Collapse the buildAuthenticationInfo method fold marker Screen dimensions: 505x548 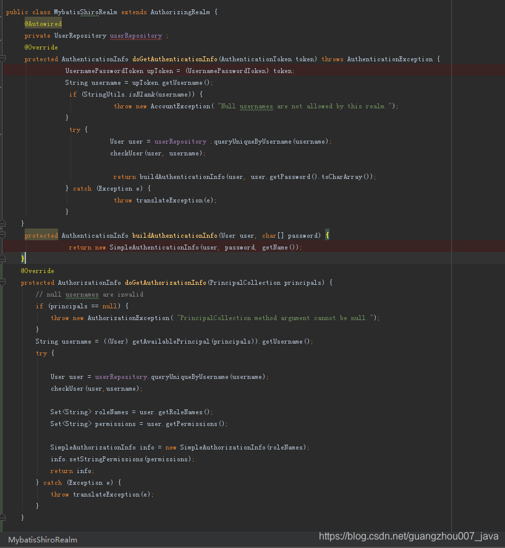[2, 235]
